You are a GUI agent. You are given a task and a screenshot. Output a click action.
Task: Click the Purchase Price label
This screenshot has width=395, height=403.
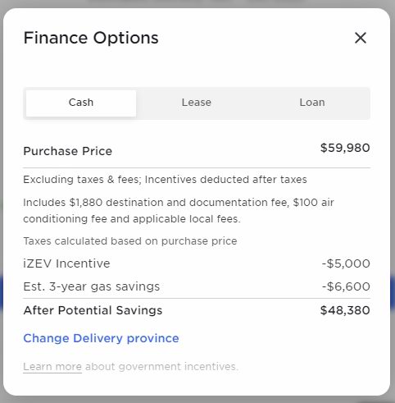tap(68, 151)
